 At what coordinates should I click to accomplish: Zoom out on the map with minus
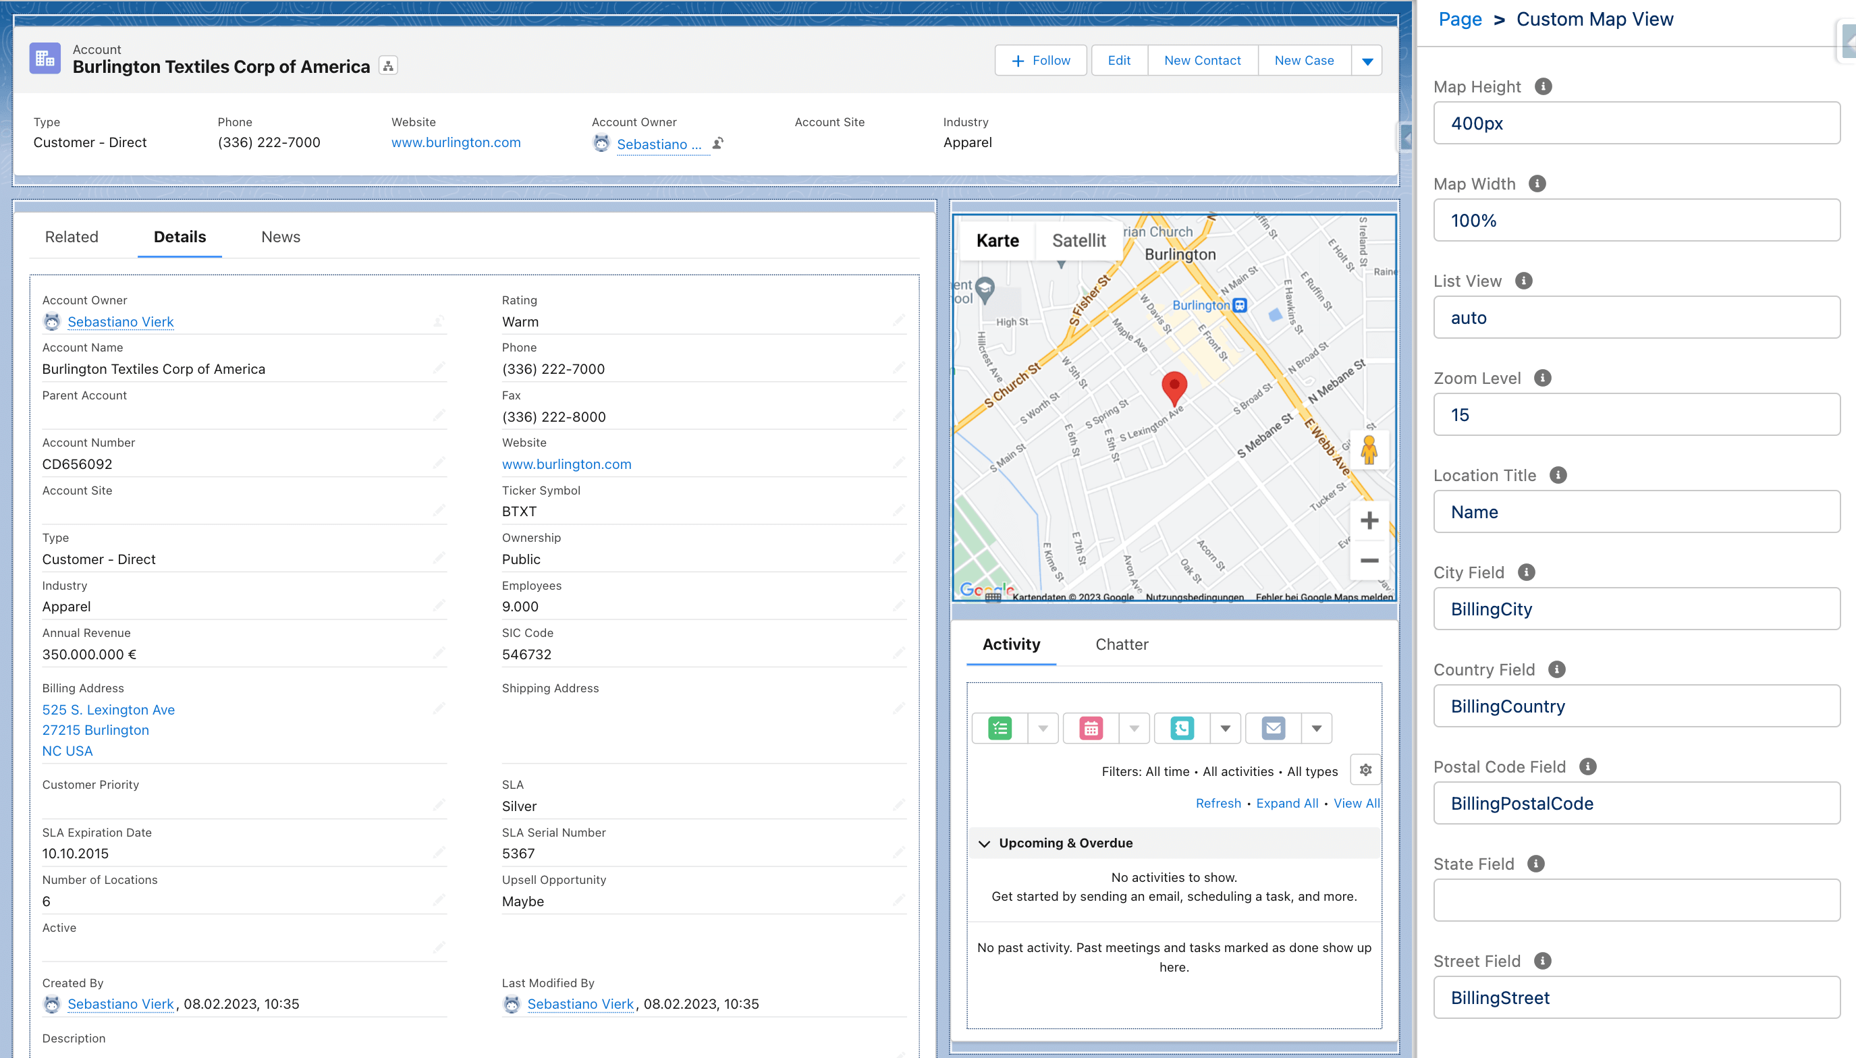[1369, 560]
